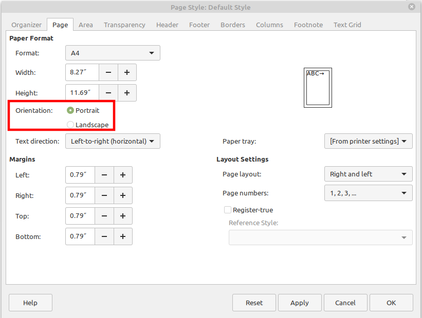Select Landscape orientation
This screenshot has width=422, height=318.
click(x=71, y=125)
